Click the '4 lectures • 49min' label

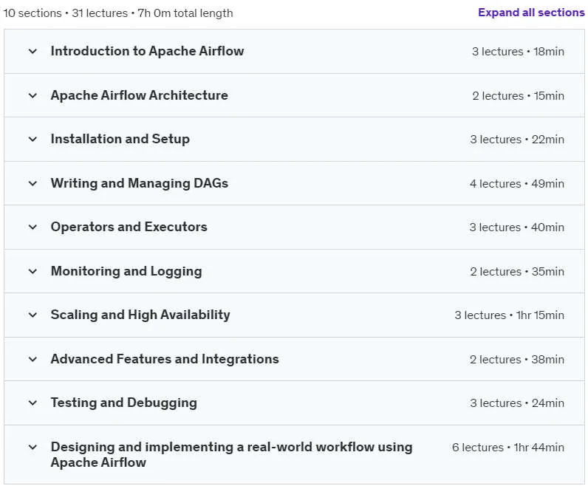point(517,184)
